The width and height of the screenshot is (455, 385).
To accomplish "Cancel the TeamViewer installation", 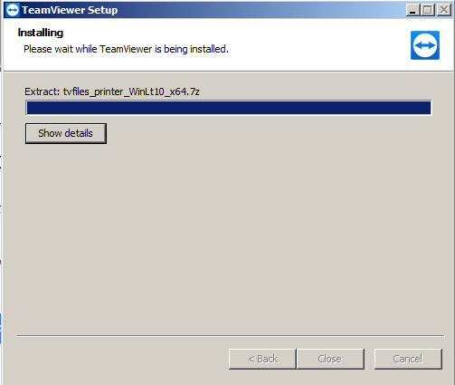I will point(408,359).
